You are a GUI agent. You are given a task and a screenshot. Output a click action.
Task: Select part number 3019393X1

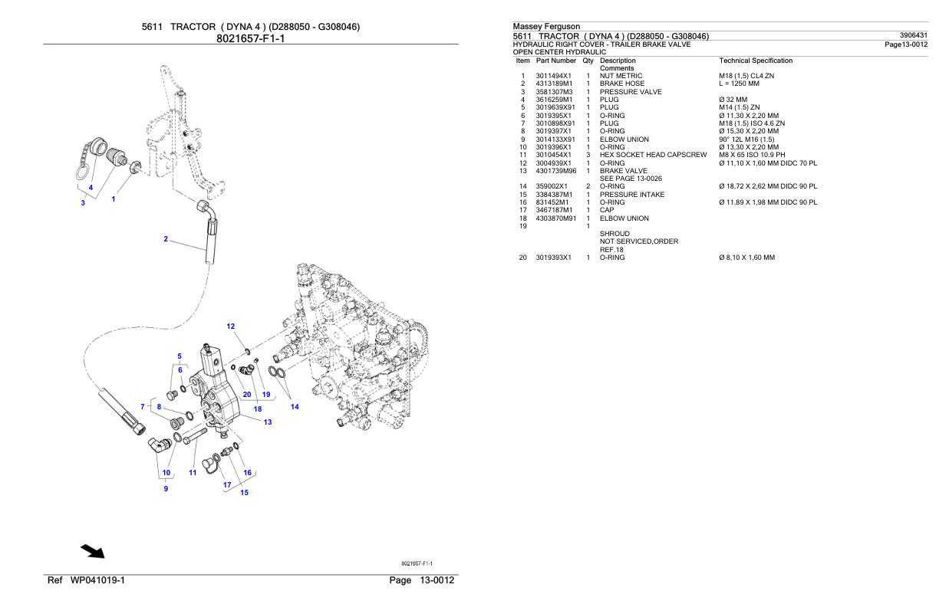pos(553,258)
